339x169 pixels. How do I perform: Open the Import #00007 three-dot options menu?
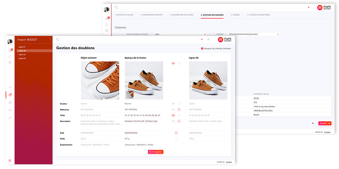tap(50, 40)
